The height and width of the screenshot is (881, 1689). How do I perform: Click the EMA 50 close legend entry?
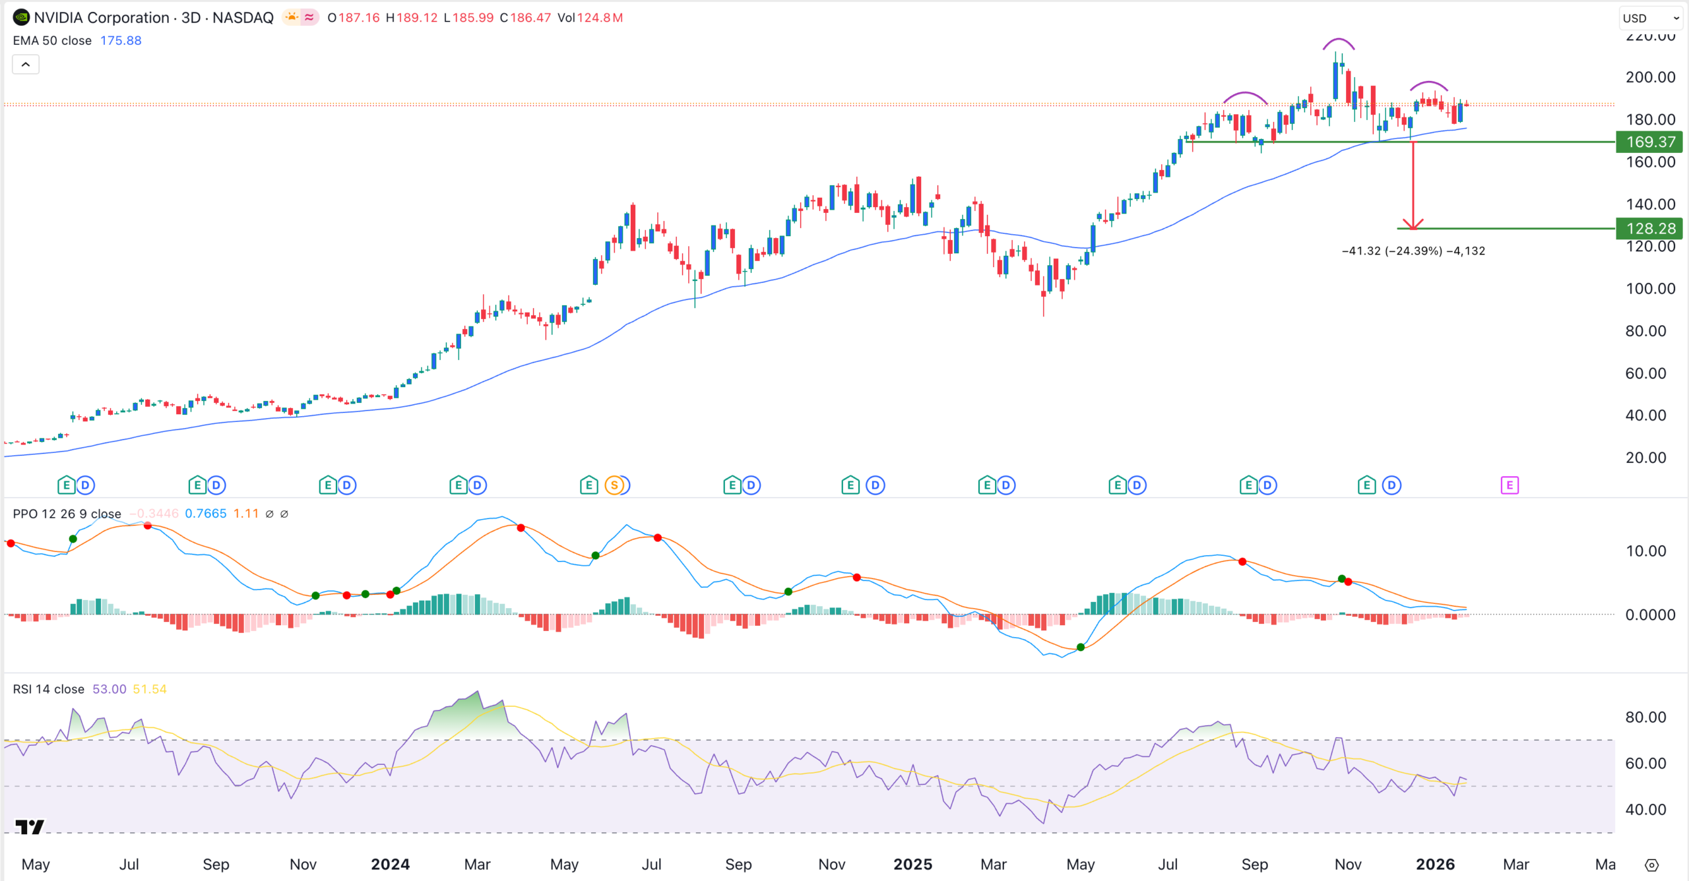[x=51, y=40]
